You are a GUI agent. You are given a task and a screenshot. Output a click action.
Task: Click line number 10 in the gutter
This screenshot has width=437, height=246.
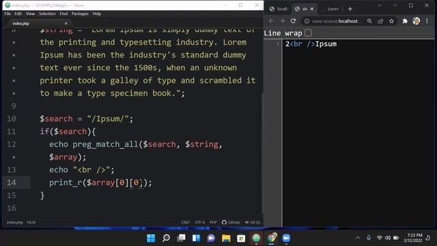(12, 119)
